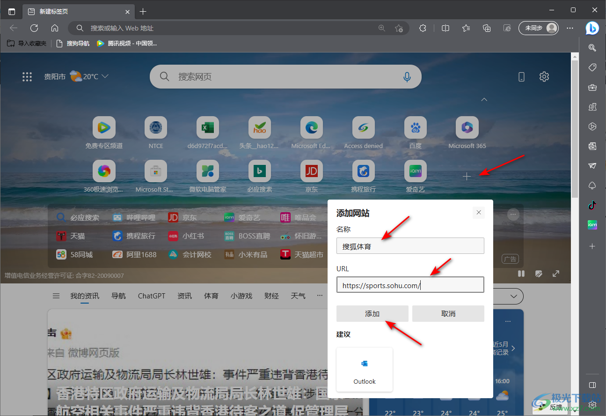Switch to 我的资讯 tab
This screenshot has width=606, height=416.
point(85,296)
